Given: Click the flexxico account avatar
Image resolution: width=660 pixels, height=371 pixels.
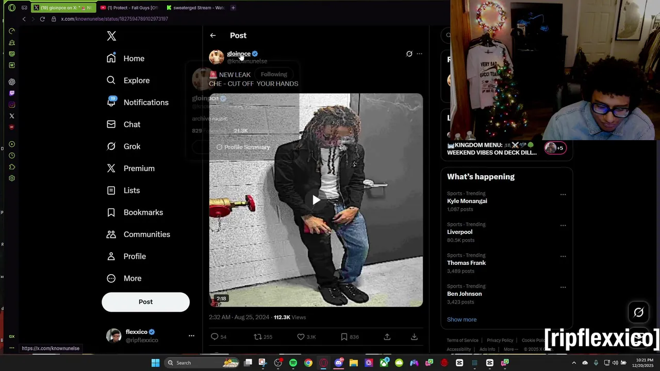Looking at the screenshot, I should 113,336.
